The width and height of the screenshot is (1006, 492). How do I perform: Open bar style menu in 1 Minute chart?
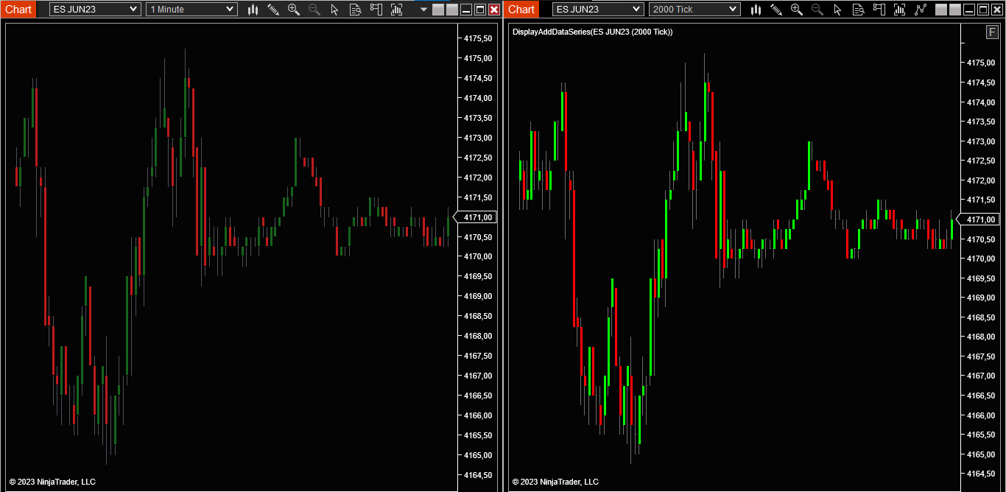click(x=253, y=10)
